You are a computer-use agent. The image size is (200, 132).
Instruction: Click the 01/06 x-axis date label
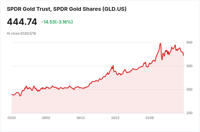pyautogui.click(x=150, y=118)
